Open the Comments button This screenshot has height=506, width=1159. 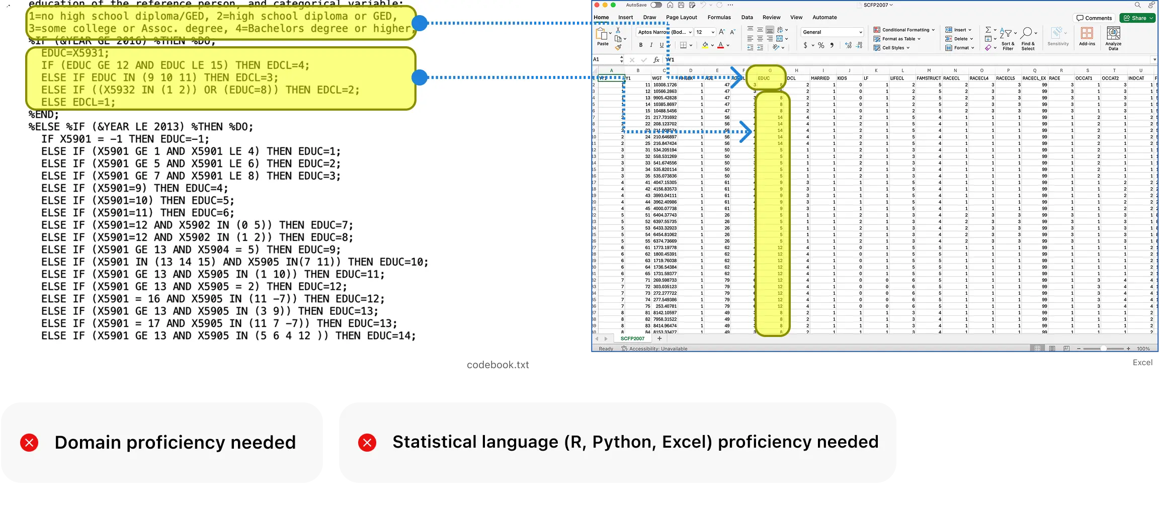1094,18
